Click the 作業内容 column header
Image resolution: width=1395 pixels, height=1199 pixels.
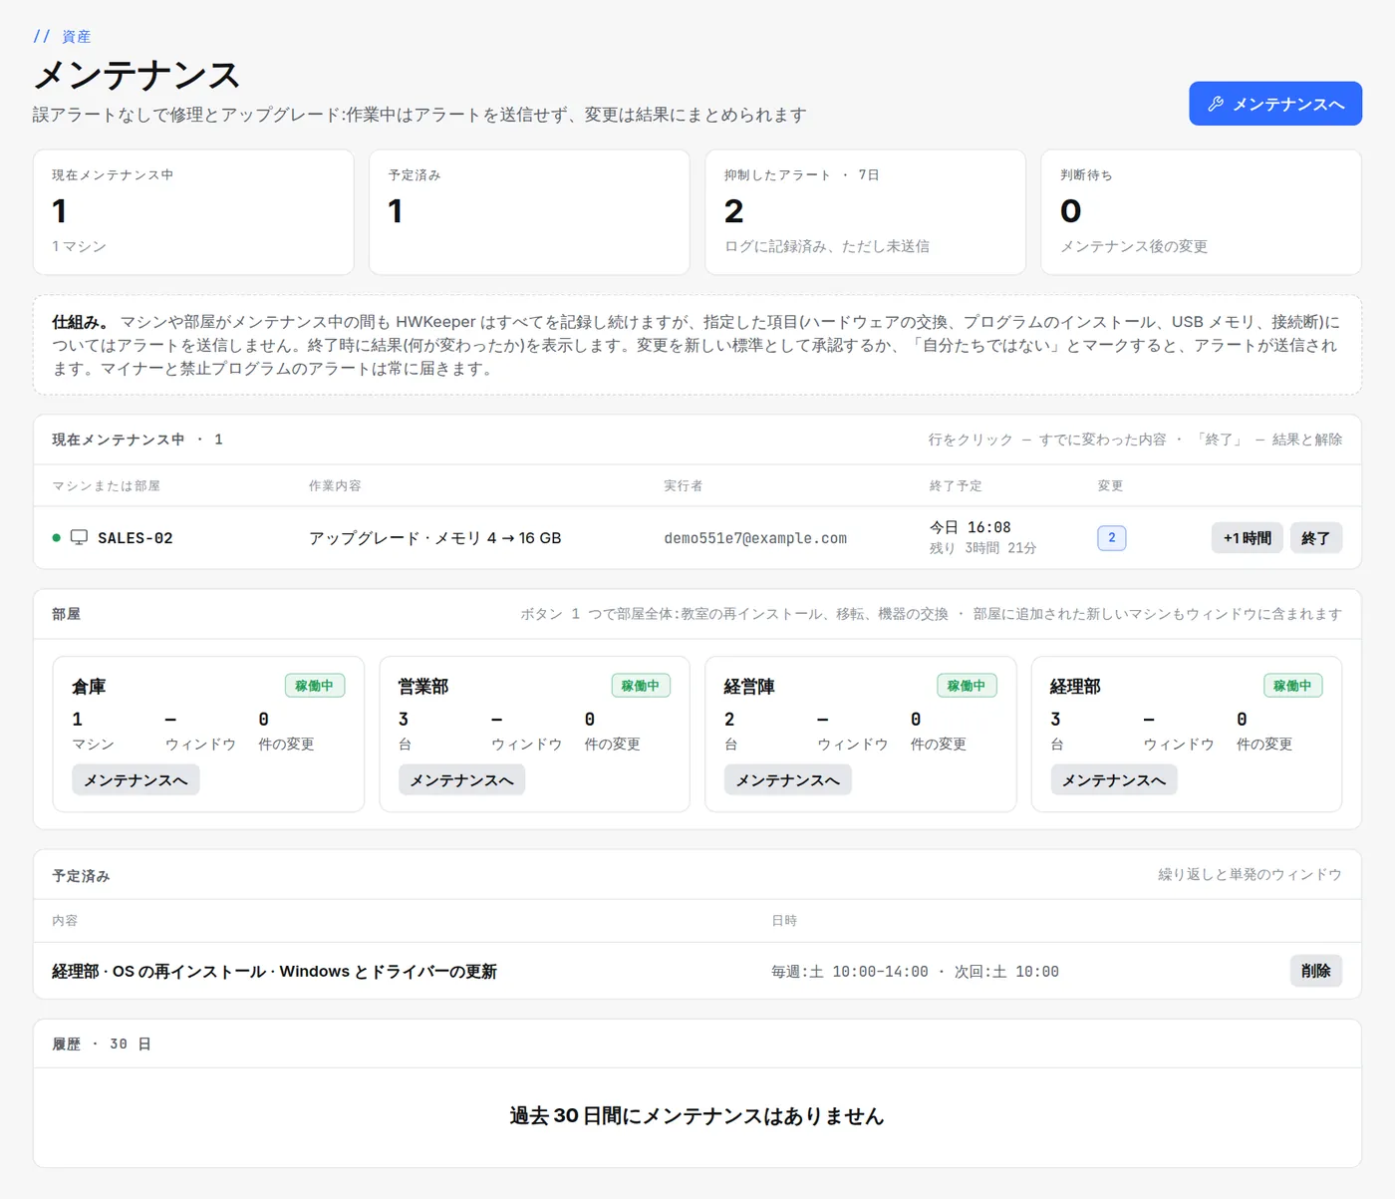pyautogui.click(x=335, y=485)
